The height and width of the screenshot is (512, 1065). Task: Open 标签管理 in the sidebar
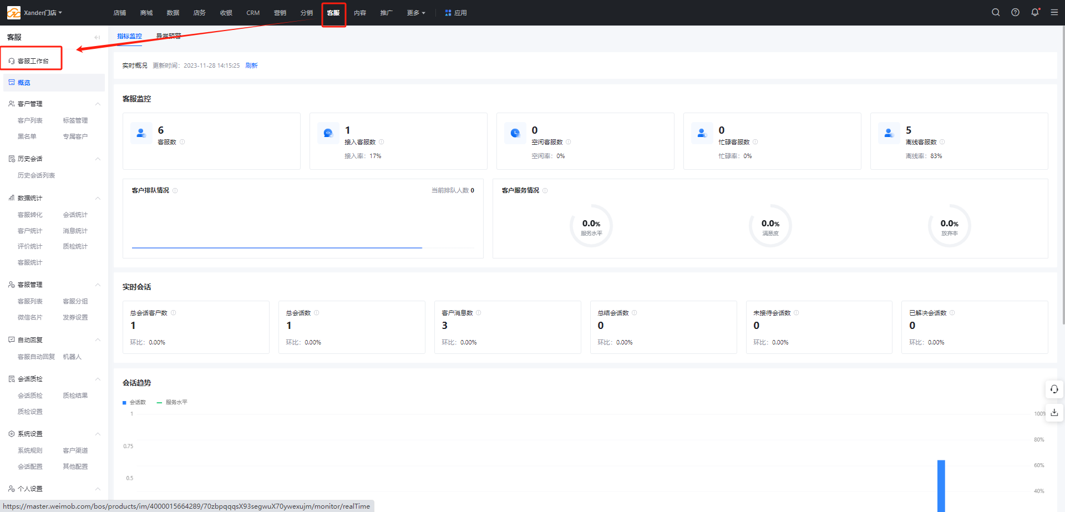tap(75, 120)
